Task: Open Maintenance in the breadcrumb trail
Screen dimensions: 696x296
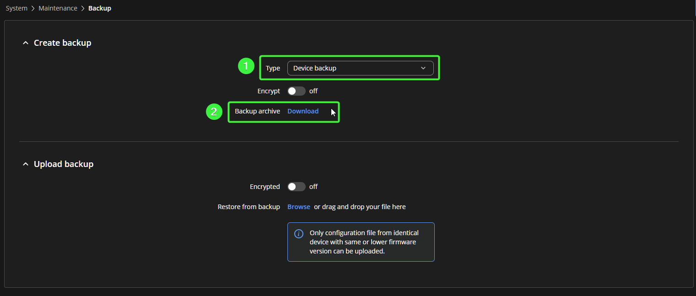Action: pyautogui.click(x=58, y=8)
